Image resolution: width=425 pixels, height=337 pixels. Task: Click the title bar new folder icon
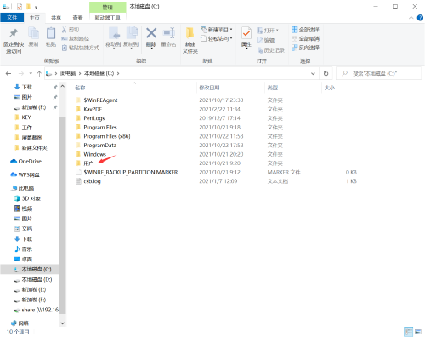(x=28, y=7)
